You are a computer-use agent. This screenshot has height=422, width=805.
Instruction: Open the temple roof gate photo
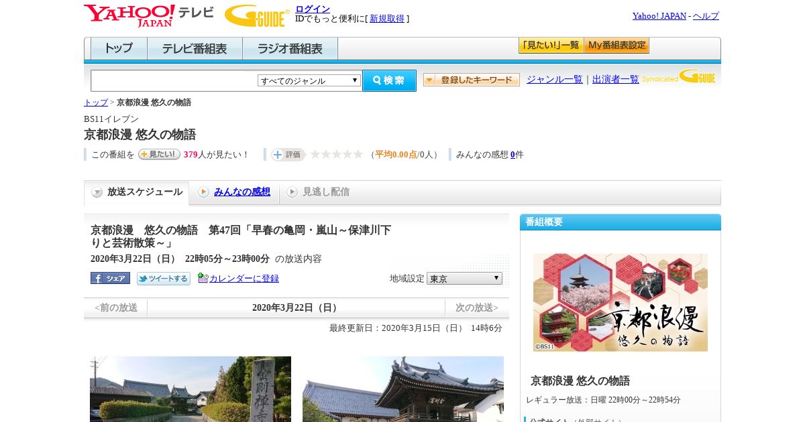(403, 389)
